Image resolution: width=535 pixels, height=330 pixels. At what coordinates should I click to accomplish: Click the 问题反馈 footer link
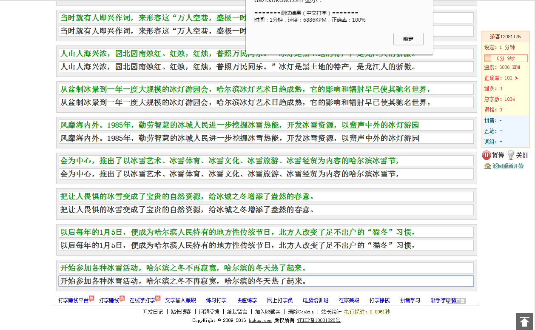click(x=209, y=312)
